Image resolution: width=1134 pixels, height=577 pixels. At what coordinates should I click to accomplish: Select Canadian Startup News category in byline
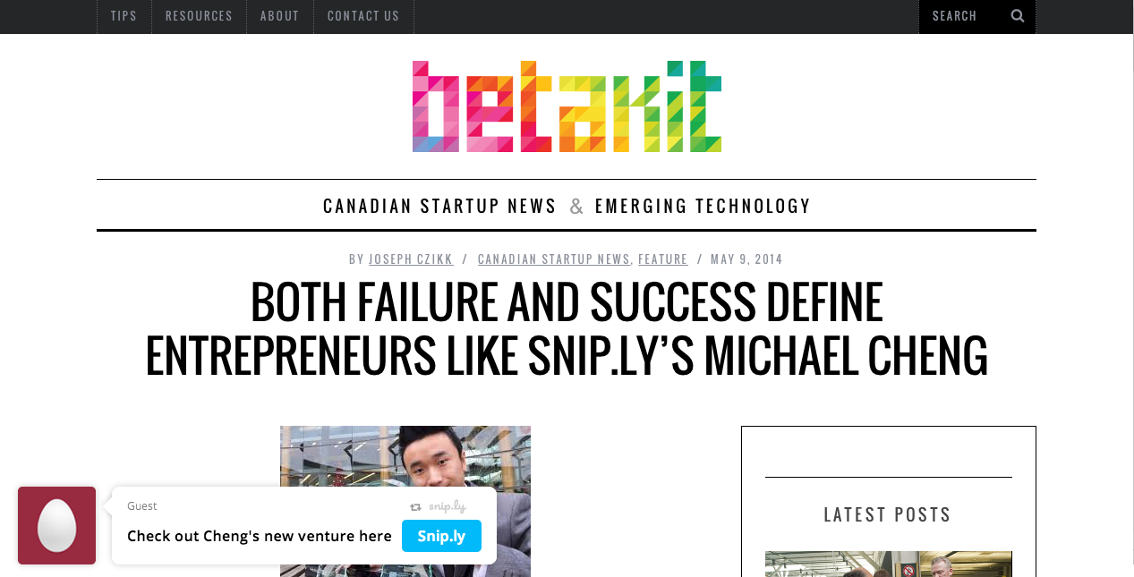[553, 259]
